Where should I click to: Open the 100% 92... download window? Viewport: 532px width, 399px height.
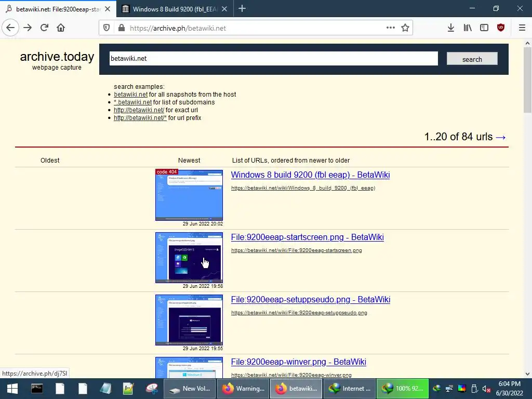coord(403,389)
